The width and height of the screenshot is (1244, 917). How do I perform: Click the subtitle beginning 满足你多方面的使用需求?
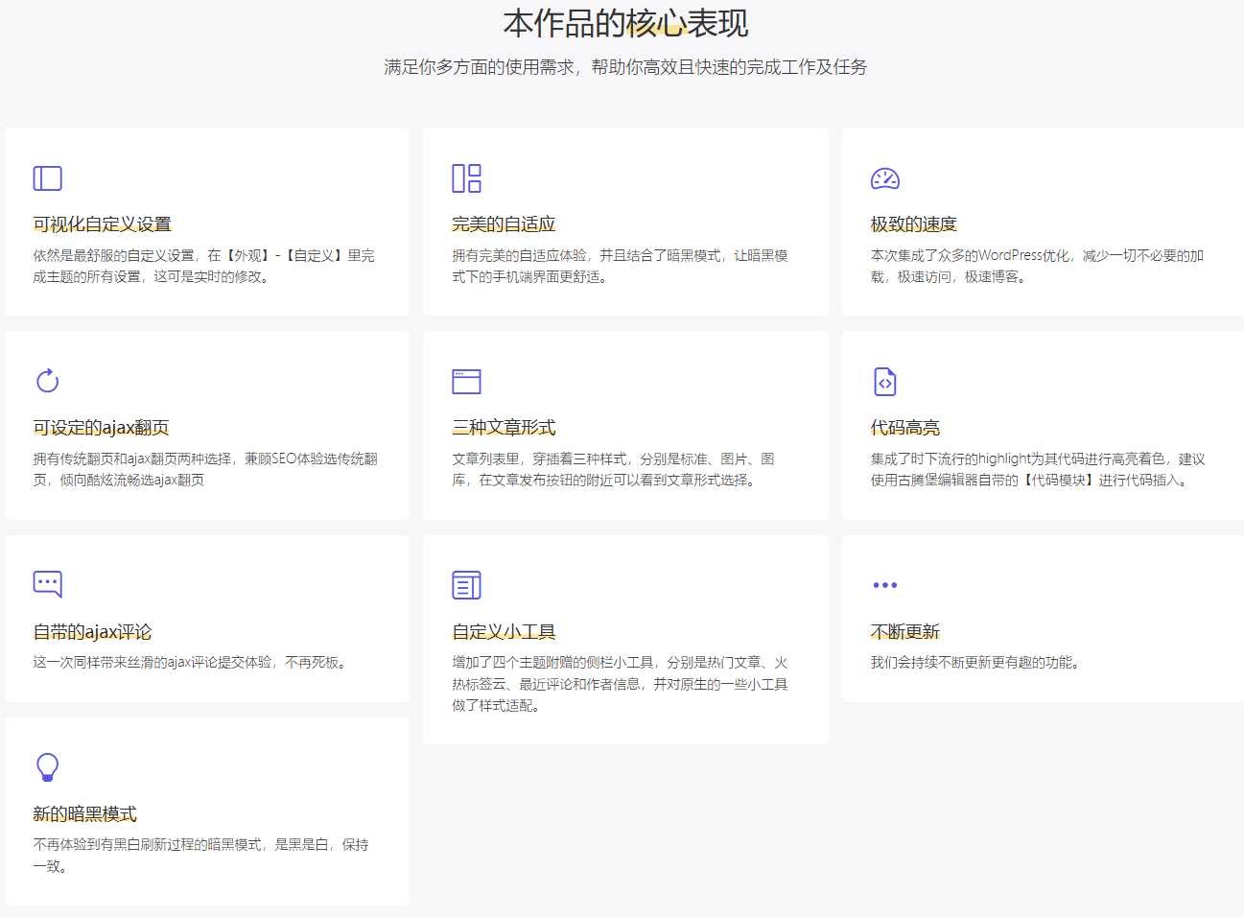(x=625, y=67)
